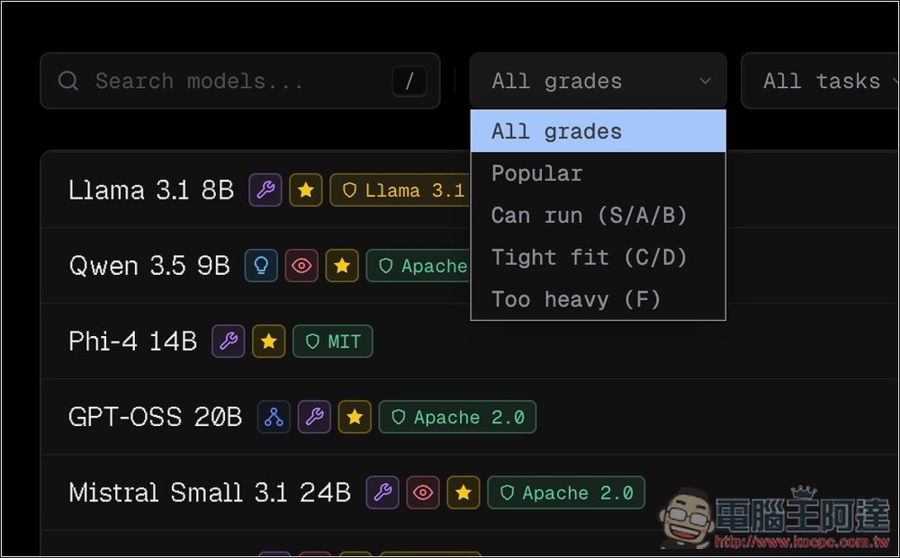Select Too heavy (F) grade option
900x558 pixels.
598,299
